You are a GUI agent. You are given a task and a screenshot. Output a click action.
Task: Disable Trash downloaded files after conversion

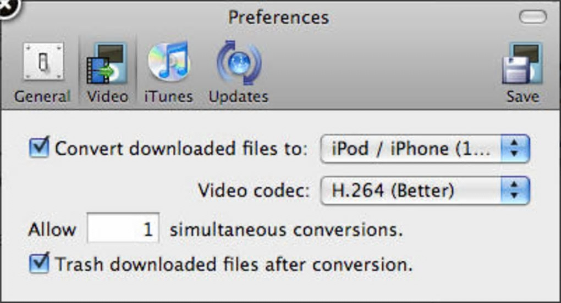pos(39,263)
